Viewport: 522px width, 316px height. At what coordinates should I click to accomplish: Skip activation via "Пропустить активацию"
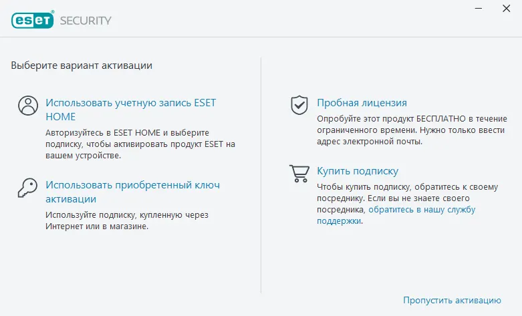click(x=452, y=300)
